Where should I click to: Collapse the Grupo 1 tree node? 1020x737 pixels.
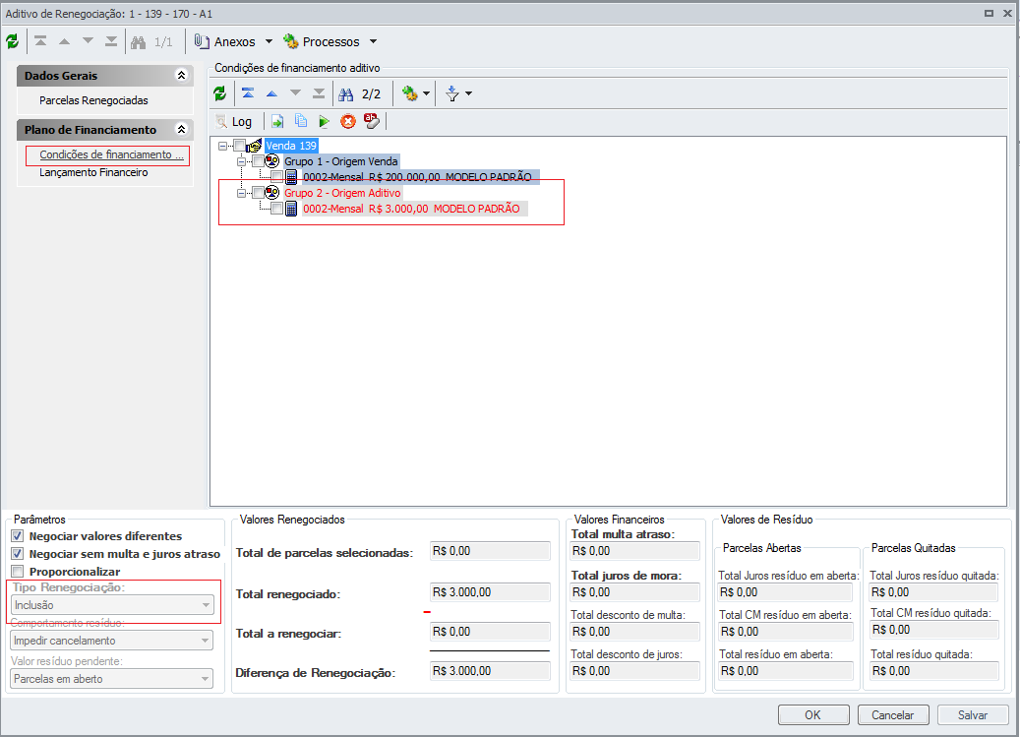[241, 161]
